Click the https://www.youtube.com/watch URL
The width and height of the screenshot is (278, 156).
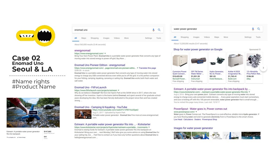(115, 110)
